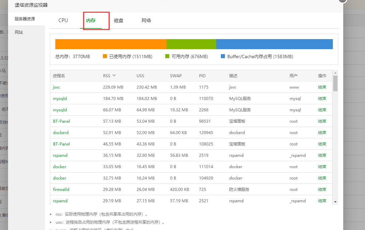
Task: Click the 420.00 KB SWAP value
Action: 179,190
